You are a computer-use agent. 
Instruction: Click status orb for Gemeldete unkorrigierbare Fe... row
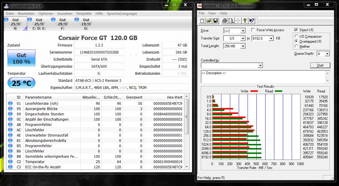pos(10,156)
